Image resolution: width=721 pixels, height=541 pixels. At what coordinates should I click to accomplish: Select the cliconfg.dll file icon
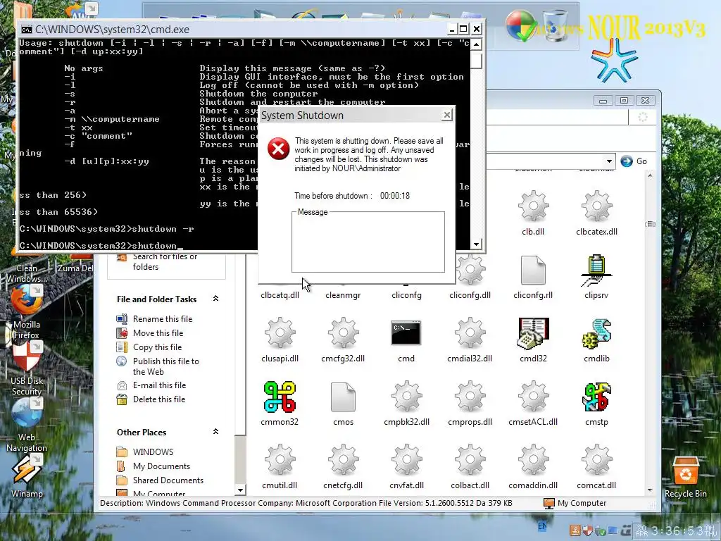[x=470, y=270]
